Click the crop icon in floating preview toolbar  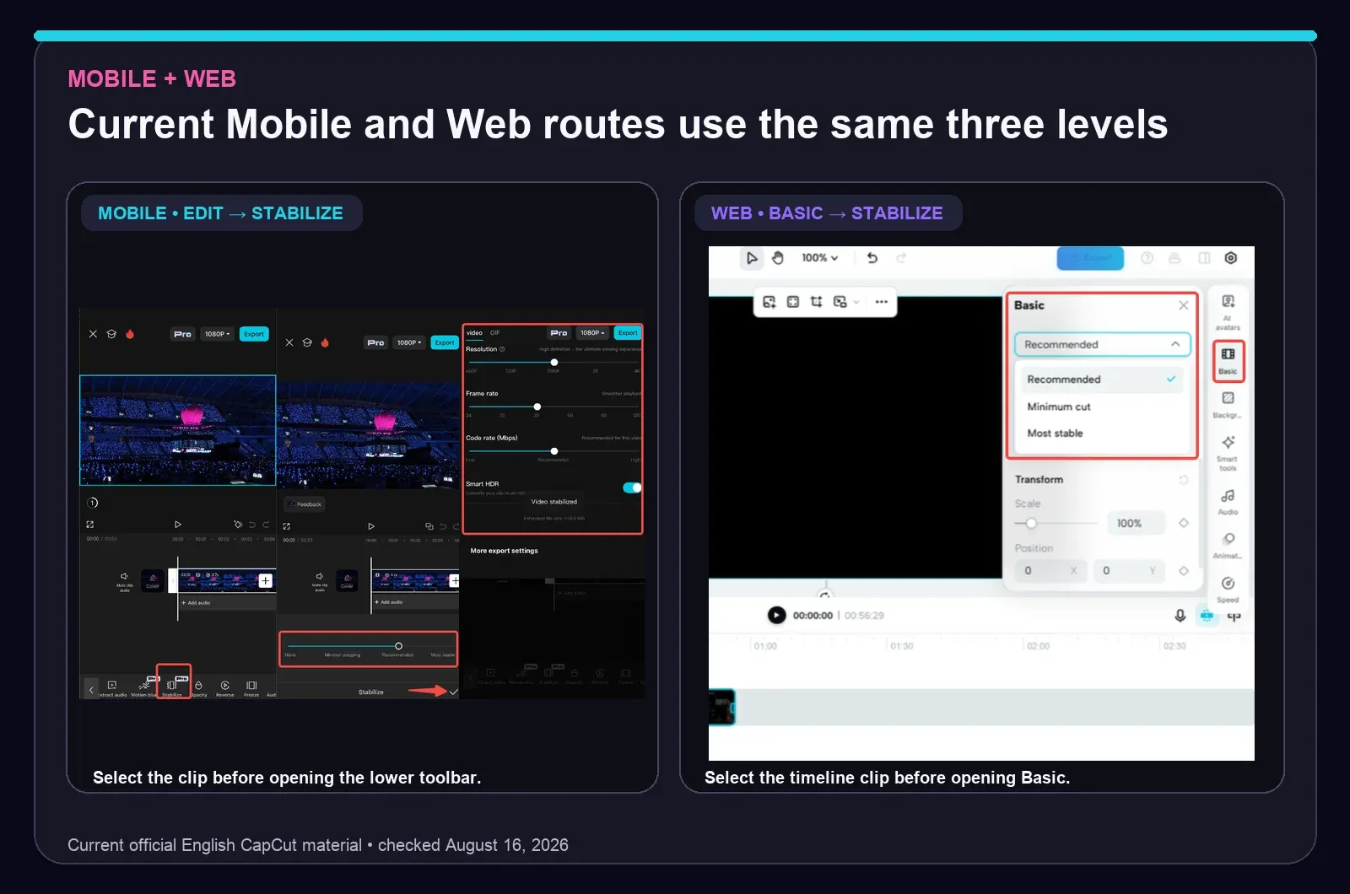point(816,301)
